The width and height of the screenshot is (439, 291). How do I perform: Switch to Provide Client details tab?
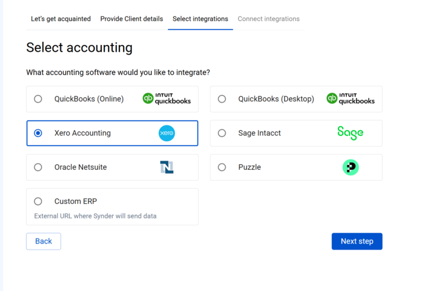(132, 19)
